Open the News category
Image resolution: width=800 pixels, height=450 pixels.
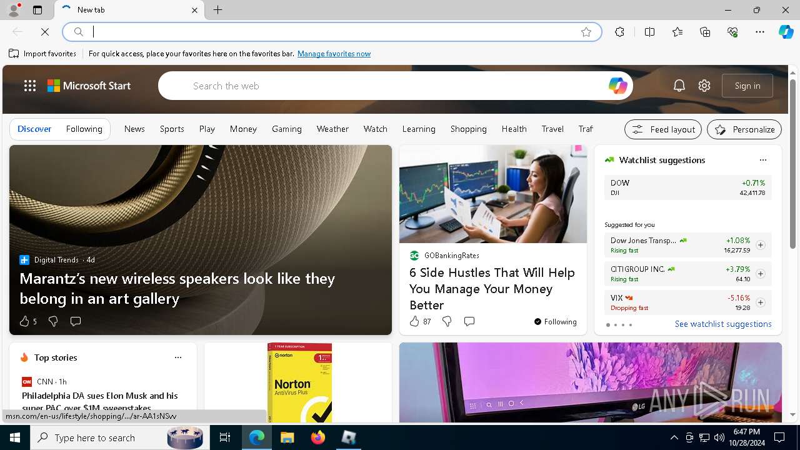coord(134,129)
